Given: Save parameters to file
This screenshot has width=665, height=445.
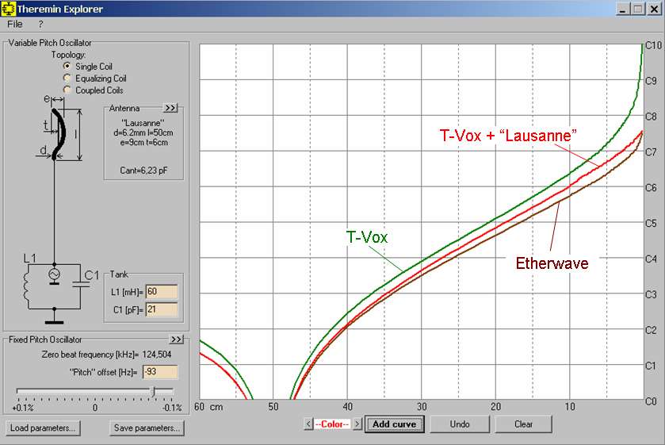Looking at the screenshot, I should tap(147, 428).
